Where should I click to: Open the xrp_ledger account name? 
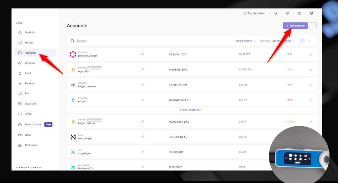[x=84, y=154]
